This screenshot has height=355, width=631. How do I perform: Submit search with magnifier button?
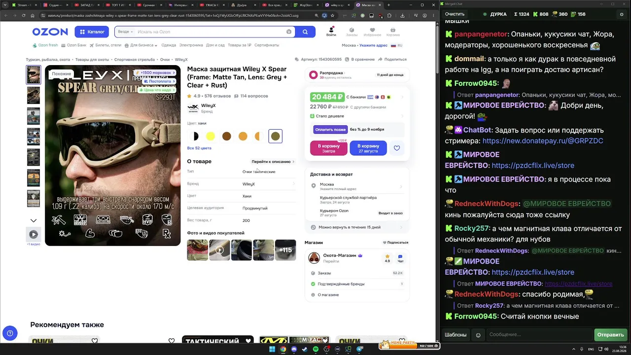point(305,32)
